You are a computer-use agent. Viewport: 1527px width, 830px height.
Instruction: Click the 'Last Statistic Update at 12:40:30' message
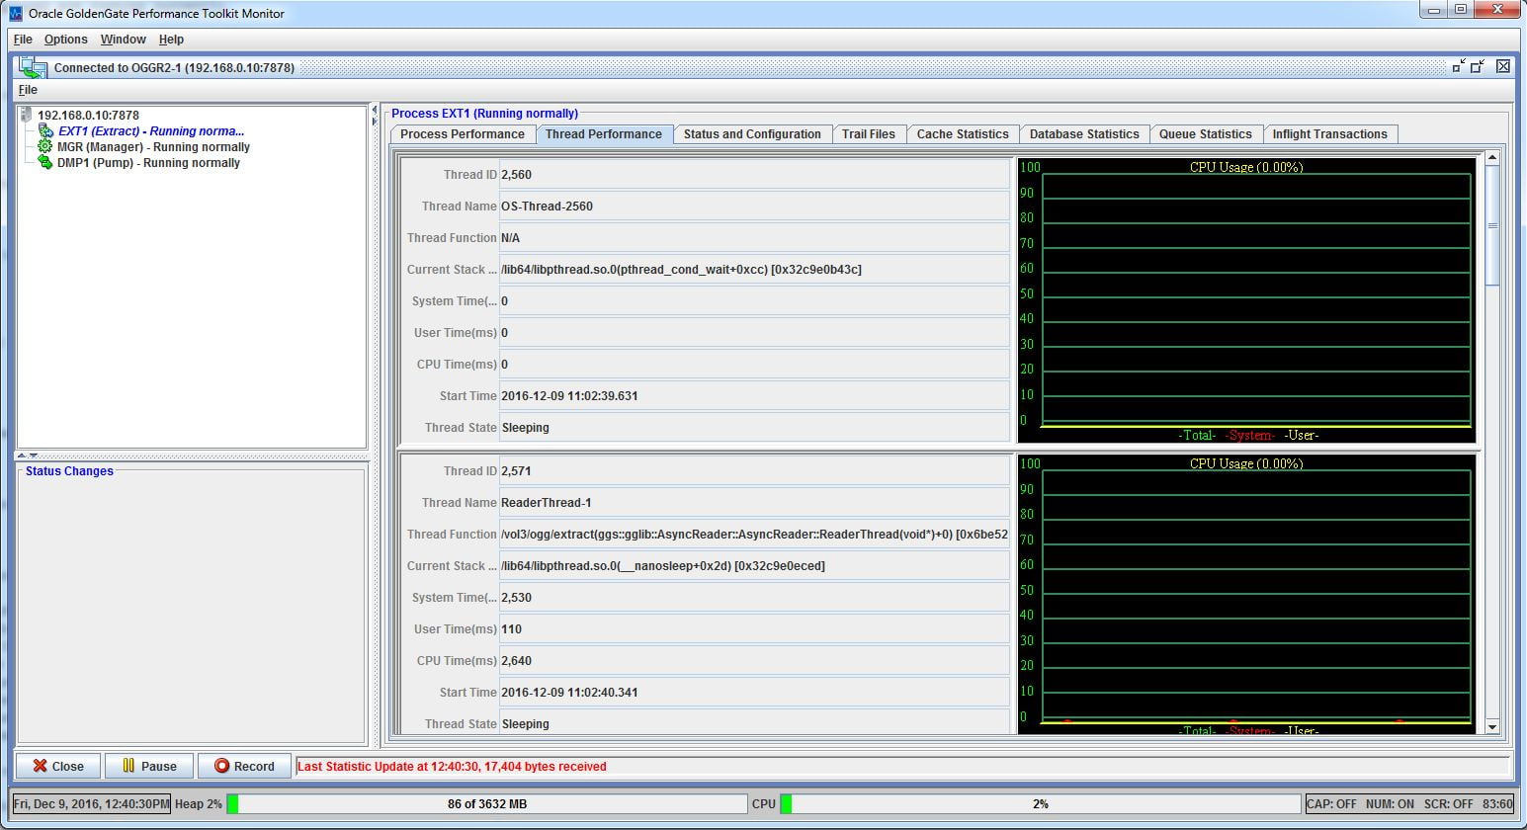pos(452,767)
